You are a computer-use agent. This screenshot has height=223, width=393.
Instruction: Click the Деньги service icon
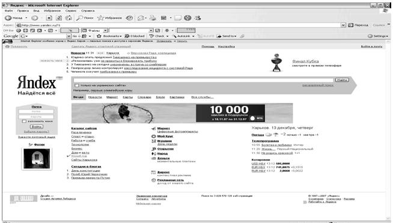(154, 158)
